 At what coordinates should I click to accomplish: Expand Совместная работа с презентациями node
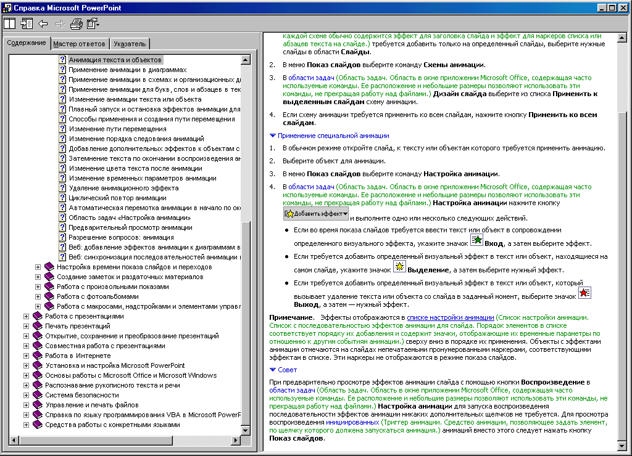pyautogui.click(x=26, y=346)
